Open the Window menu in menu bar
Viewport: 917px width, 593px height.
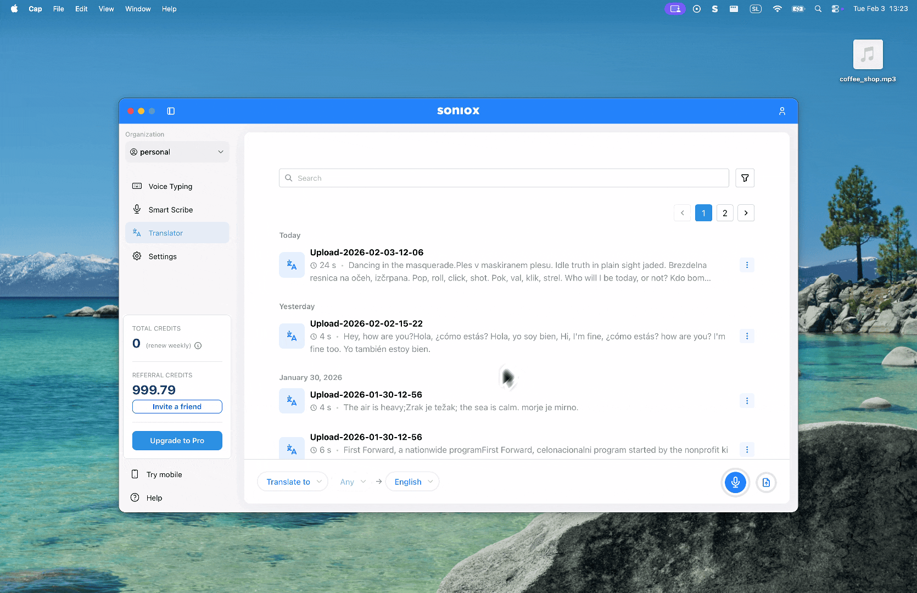pos(138,9)
